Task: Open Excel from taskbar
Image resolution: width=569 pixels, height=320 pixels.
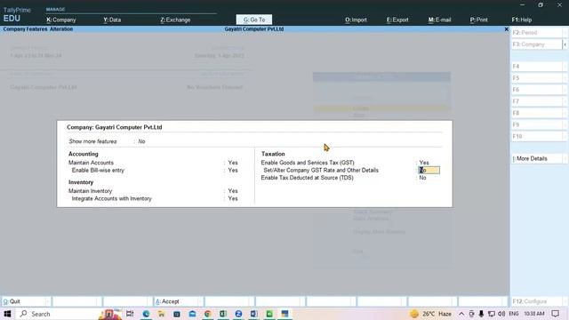Action: (223, 314)
